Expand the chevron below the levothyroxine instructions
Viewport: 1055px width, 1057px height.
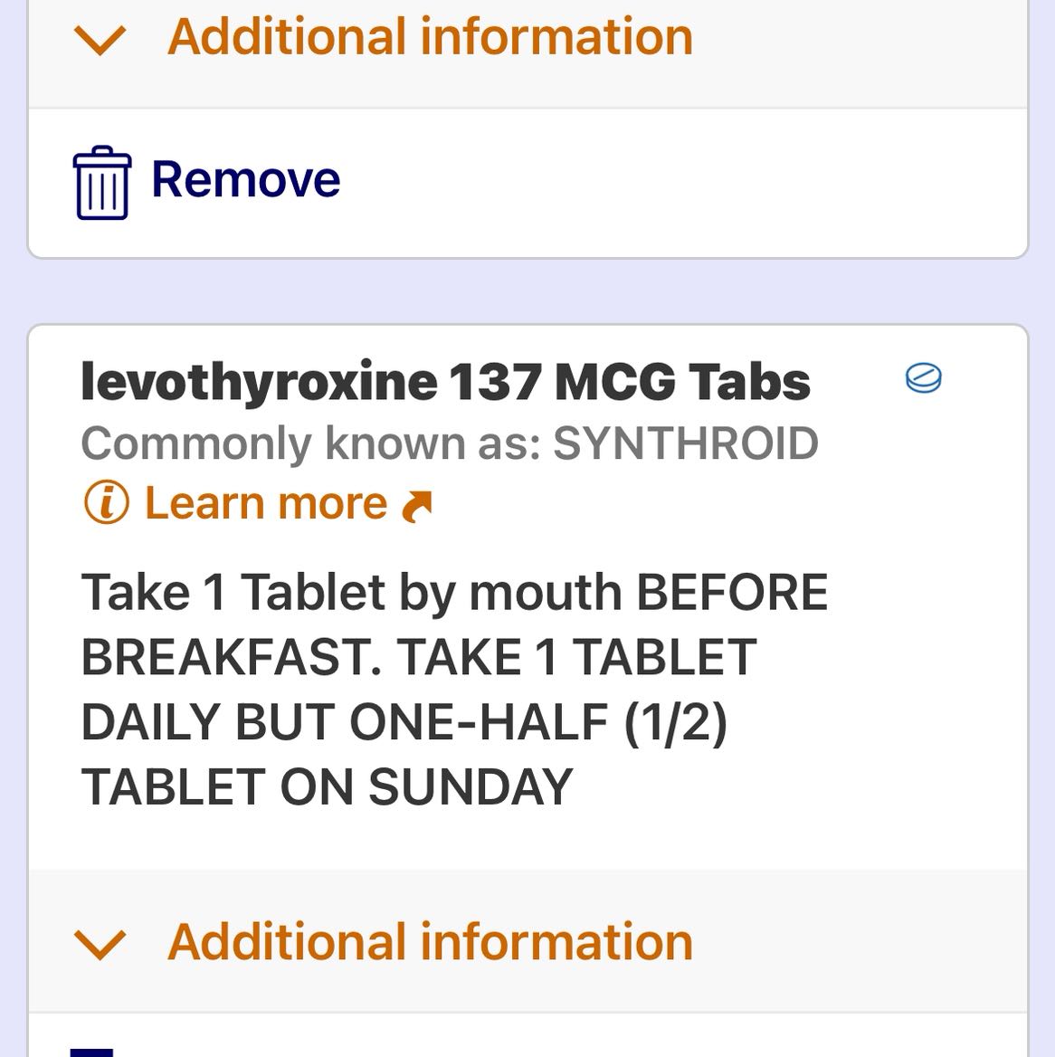pos(100,943)
